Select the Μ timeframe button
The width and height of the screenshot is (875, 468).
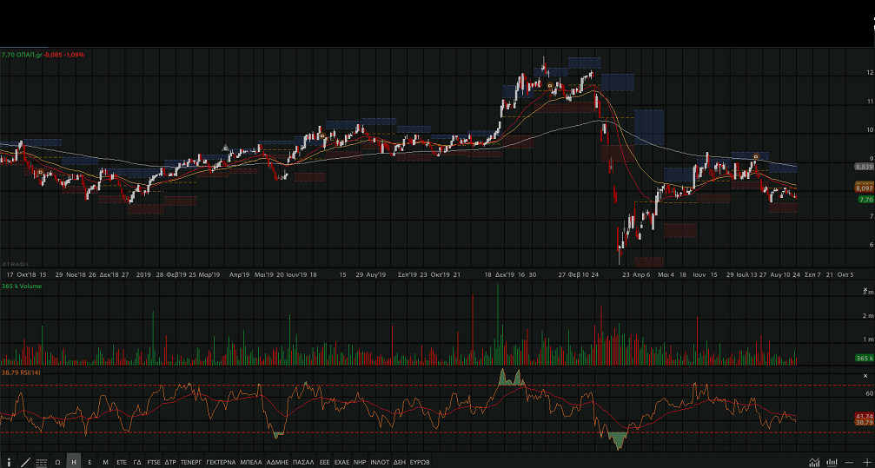coord(105,462)
